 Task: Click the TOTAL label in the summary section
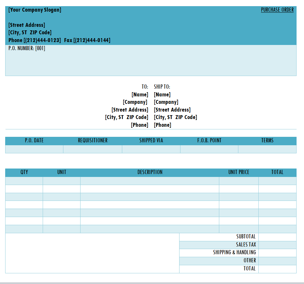click(250, 269)
